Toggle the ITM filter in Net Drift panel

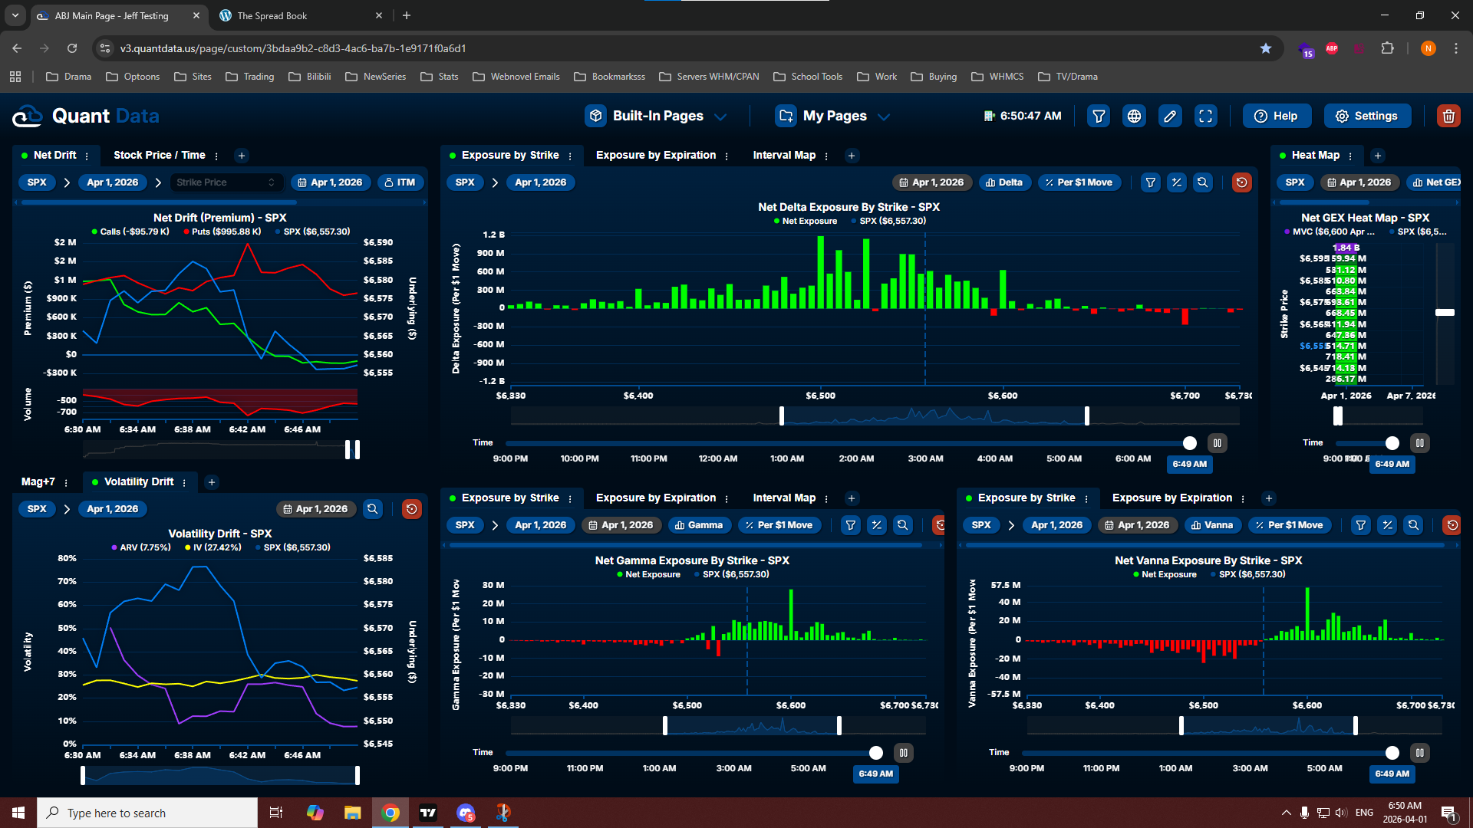pyautogui.click(x=400, y=182)
